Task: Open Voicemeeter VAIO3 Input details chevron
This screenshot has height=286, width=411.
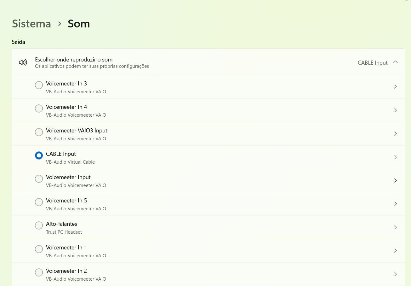Action: 396,134
